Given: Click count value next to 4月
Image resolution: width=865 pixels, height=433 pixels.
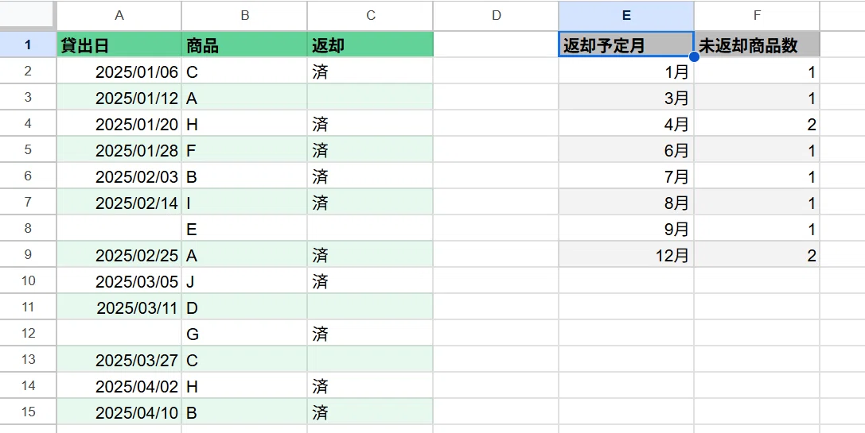Looking at the screenshot, I should [x=757, y=123].
